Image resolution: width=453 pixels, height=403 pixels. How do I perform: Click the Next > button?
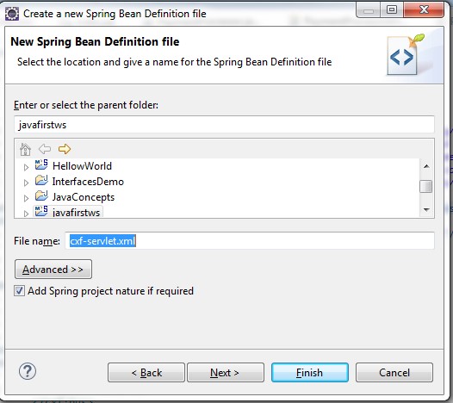pyautogui.click(x=226, y=373)
